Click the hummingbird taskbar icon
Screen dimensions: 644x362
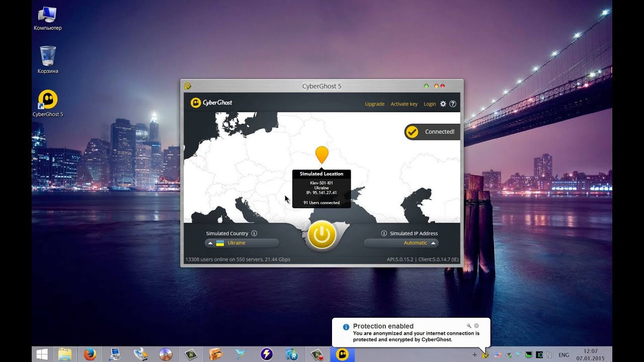tap(242, 354)
